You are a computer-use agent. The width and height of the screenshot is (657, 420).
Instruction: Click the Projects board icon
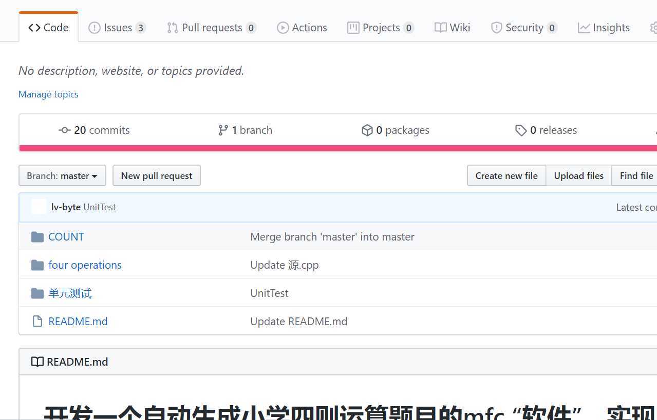[353, 28]
